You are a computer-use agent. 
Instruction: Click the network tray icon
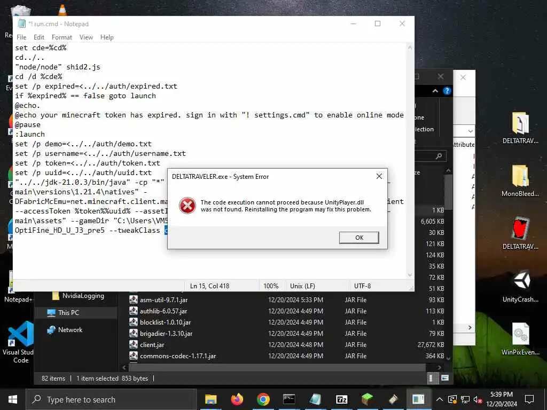tap(465, 399)
